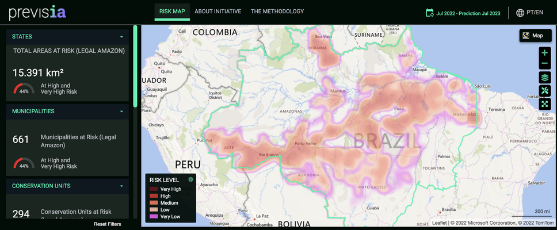Open the map layers control

coord(544,78)
